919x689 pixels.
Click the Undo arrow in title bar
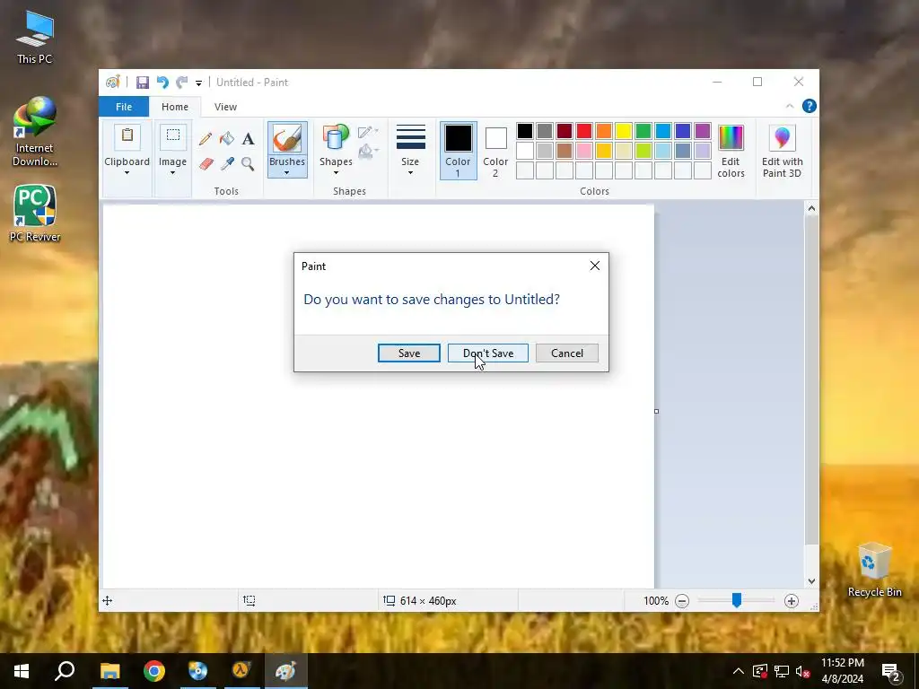[162, 83]
